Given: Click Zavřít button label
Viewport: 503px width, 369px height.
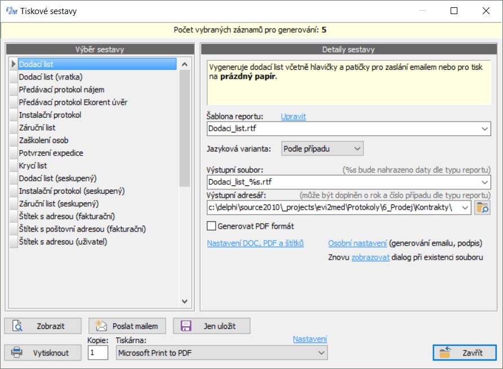Looking at the screenshot, I should [x=472, y=353].
